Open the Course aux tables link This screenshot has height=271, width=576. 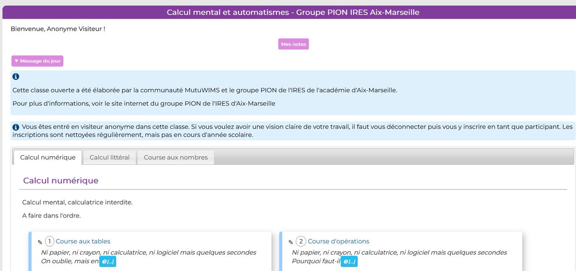click(x=83, y=241)
